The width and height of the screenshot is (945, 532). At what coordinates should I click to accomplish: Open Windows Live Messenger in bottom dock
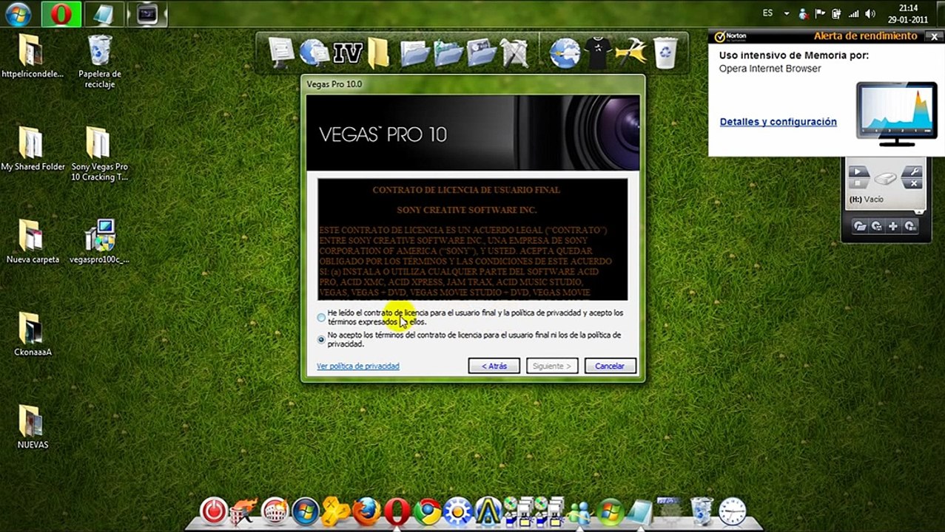[579, 511]
